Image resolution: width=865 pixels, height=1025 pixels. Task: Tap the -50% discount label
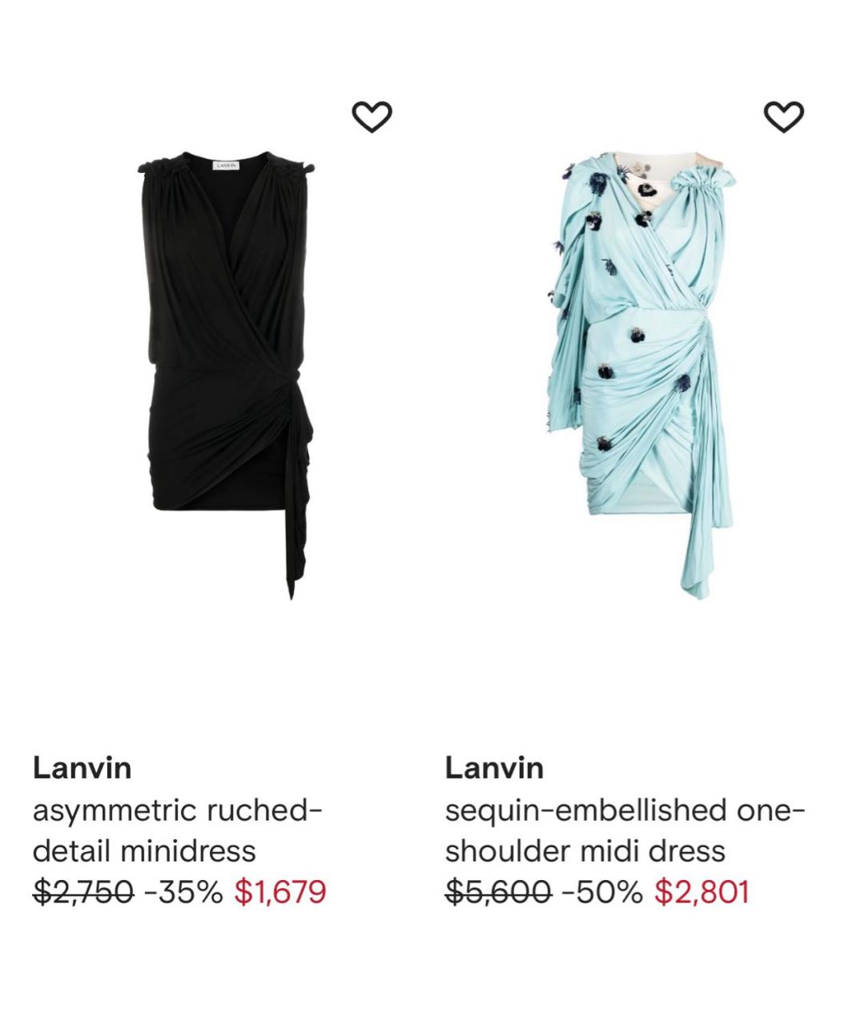(x=603, y=891)
